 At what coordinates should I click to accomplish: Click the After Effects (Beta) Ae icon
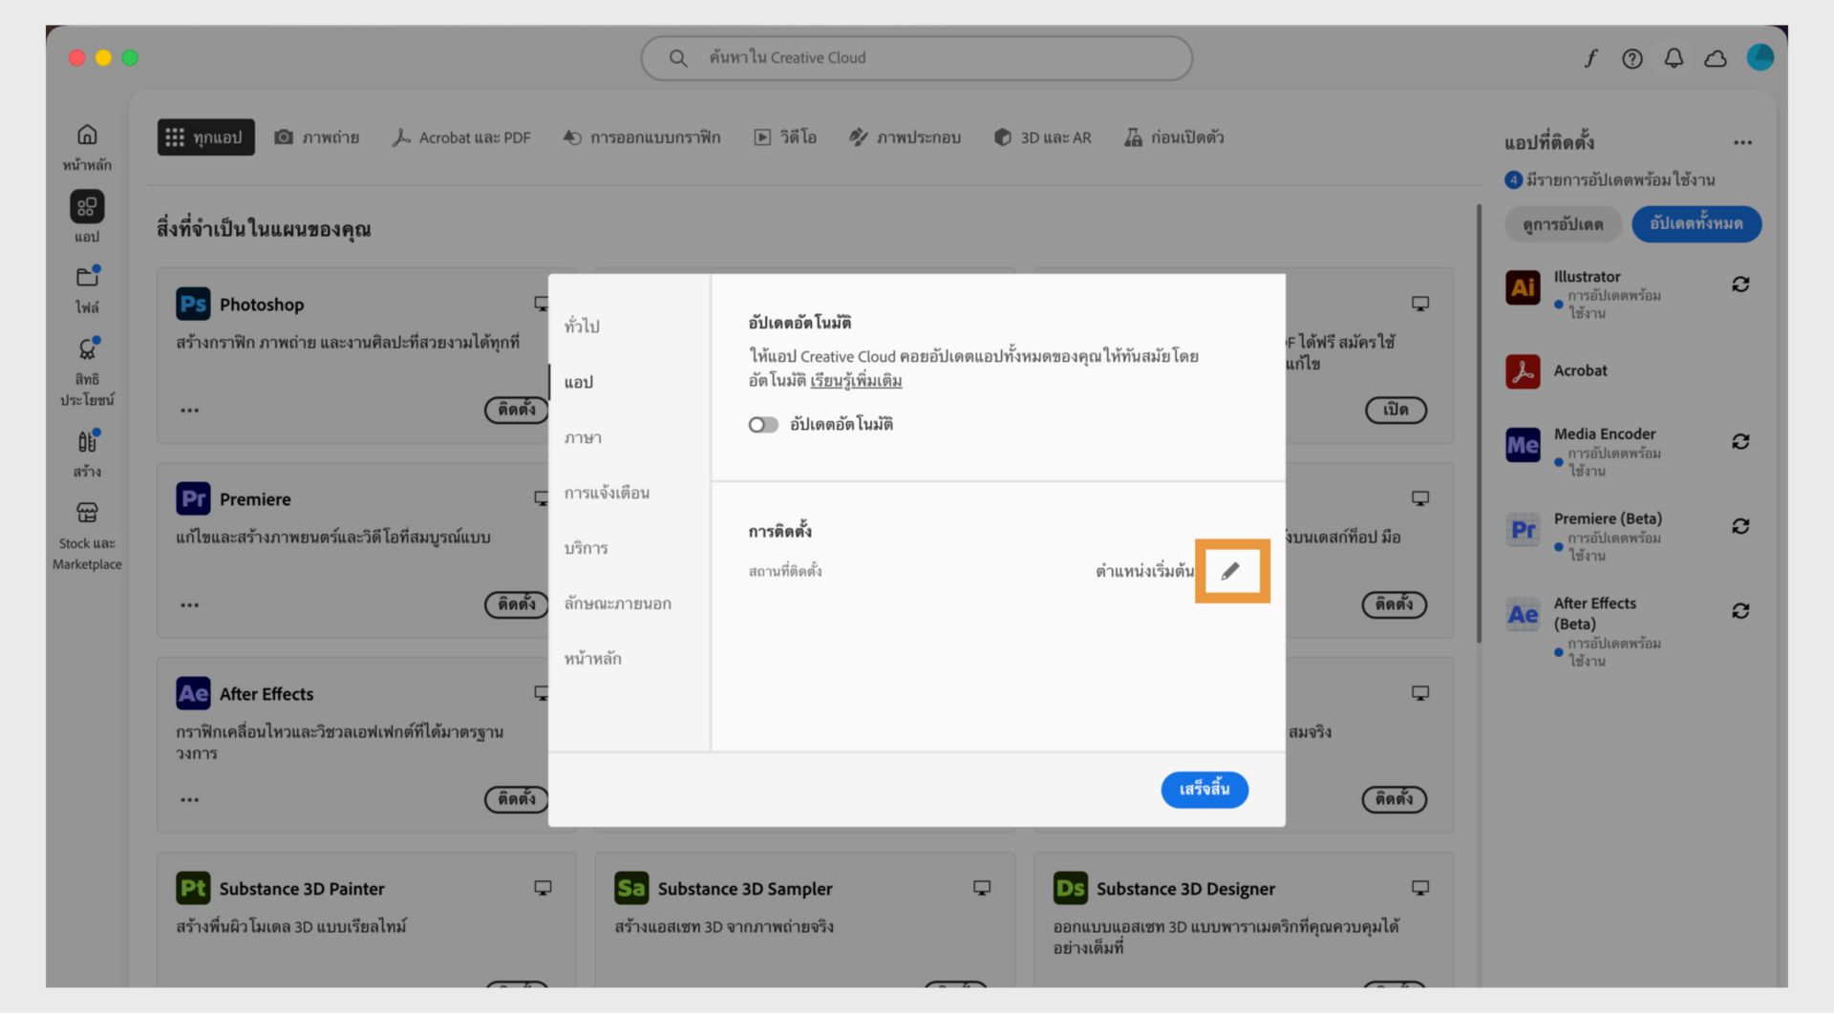pyautogui.click(x=1523, y=615)
